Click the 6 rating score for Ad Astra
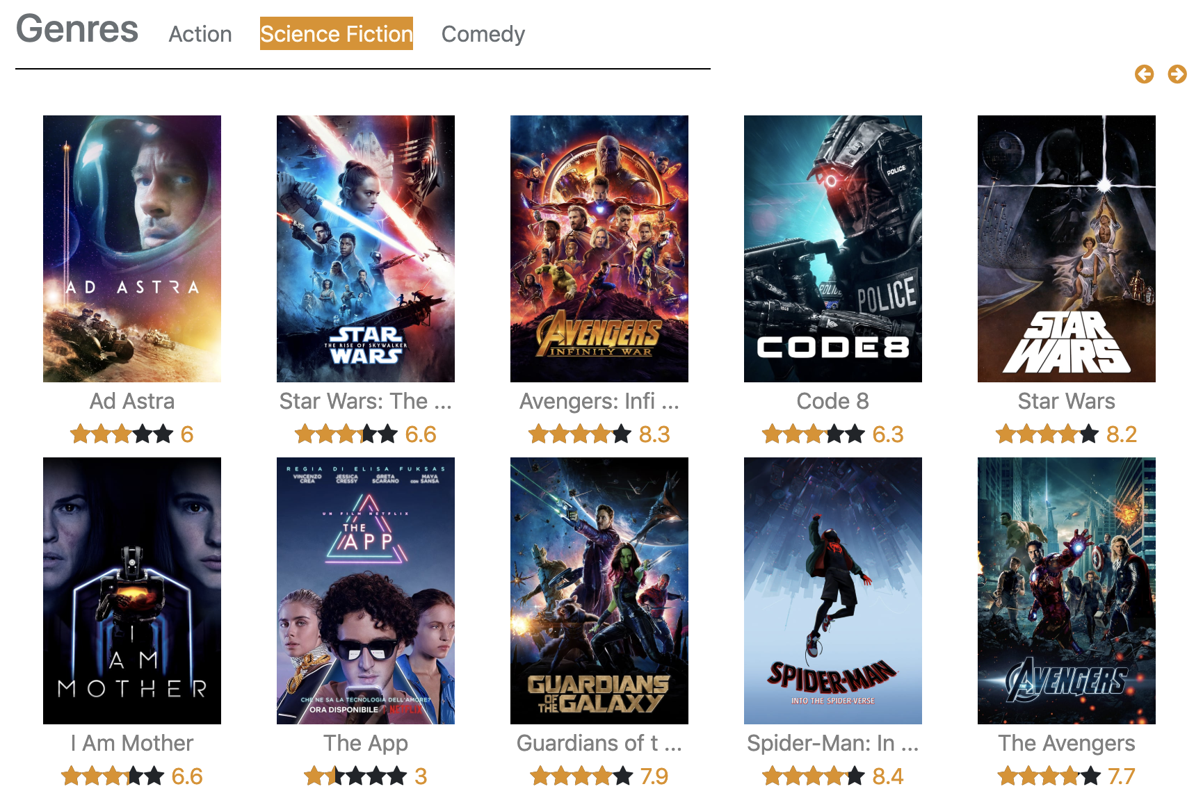Image resolution: width=1203 pixels, height=798 pixels. (187, 434)
